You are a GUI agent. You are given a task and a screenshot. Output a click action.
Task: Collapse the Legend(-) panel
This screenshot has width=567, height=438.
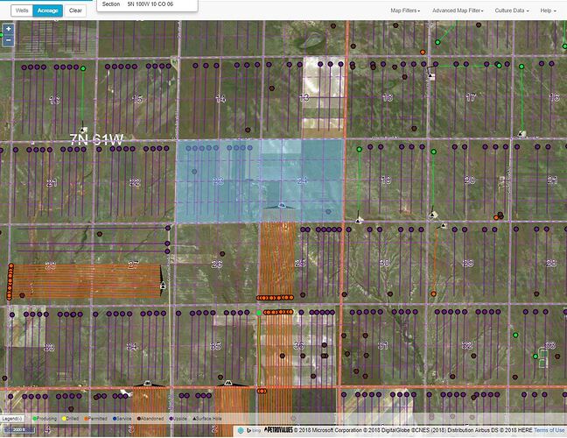pos(12,419)
